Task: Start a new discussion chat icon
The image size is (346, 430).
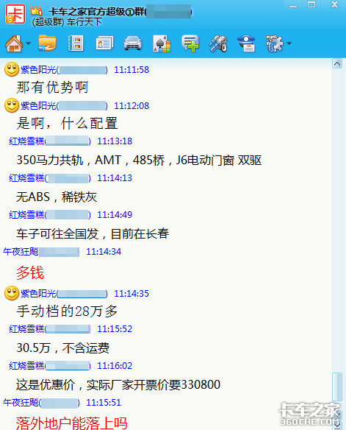Action: coord(190,43)
